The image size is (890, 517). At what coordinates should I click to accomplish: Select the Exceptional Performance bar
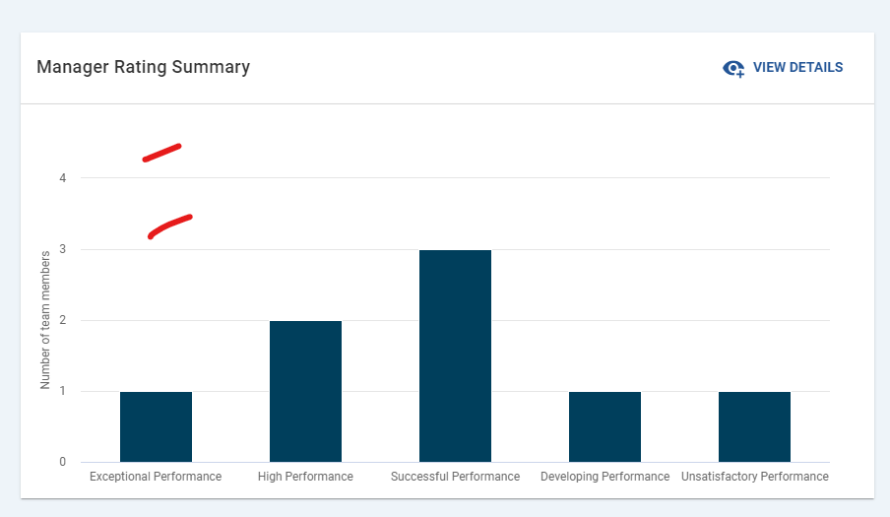pos(156,426)
